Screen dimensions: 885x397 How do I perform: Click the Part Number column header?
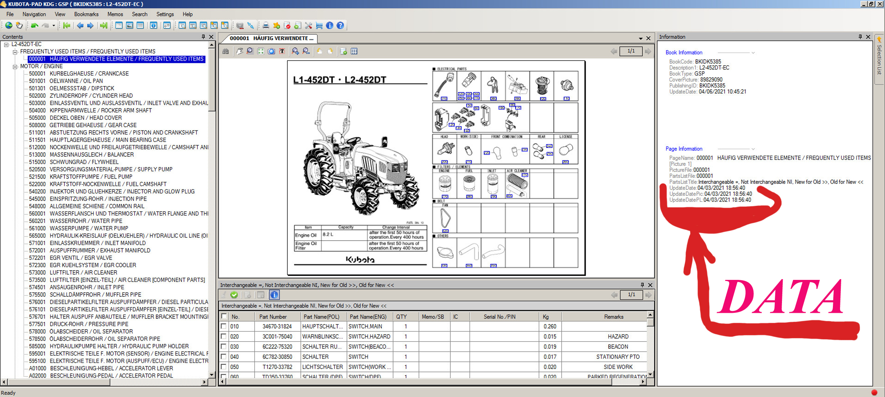pos(273,317)
